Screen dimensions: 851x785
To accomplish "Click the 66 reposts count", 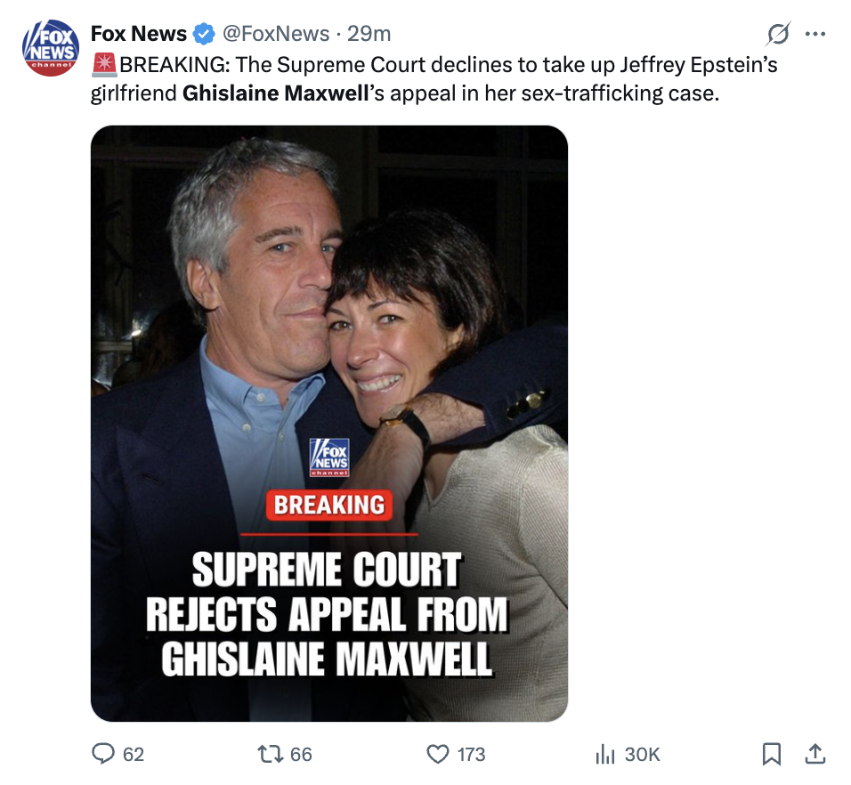I will tap(301, 754).
